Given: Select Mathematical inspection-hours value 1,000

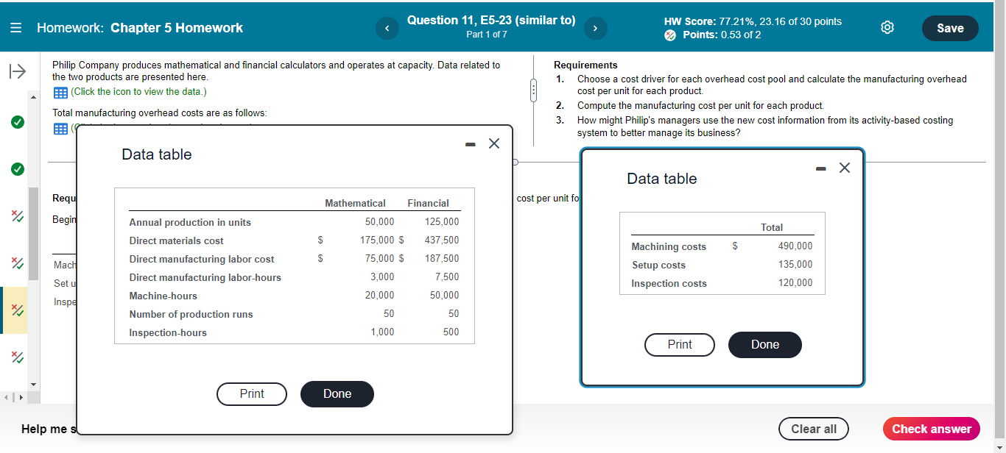Looking at the screenshot, I should click(382, 332).
